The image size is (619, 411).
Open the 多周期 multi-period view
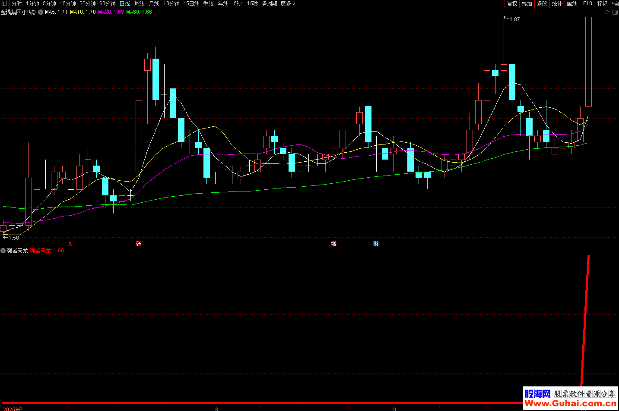point(269,3)
